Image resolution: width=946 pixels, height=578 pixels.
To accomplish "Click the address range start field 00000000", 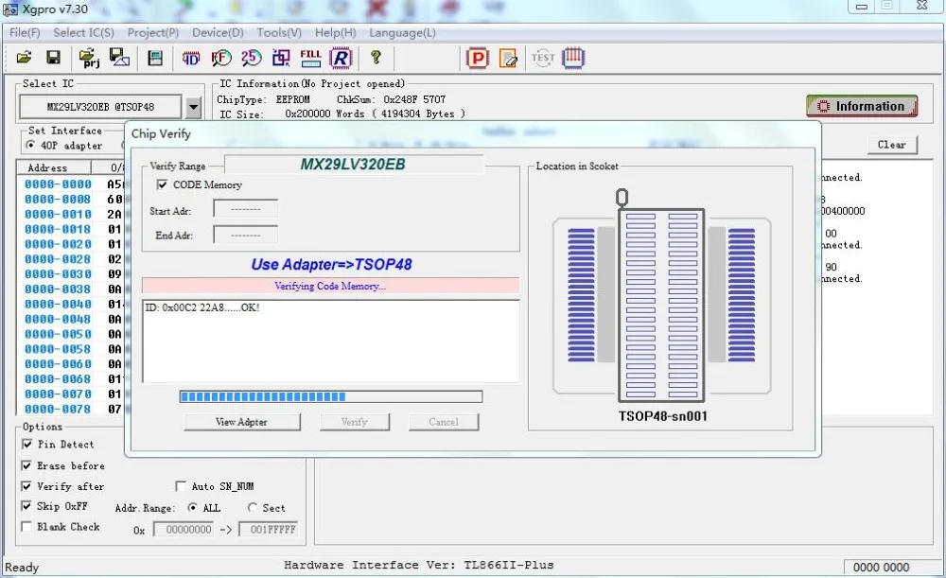I will click(184, 530).
